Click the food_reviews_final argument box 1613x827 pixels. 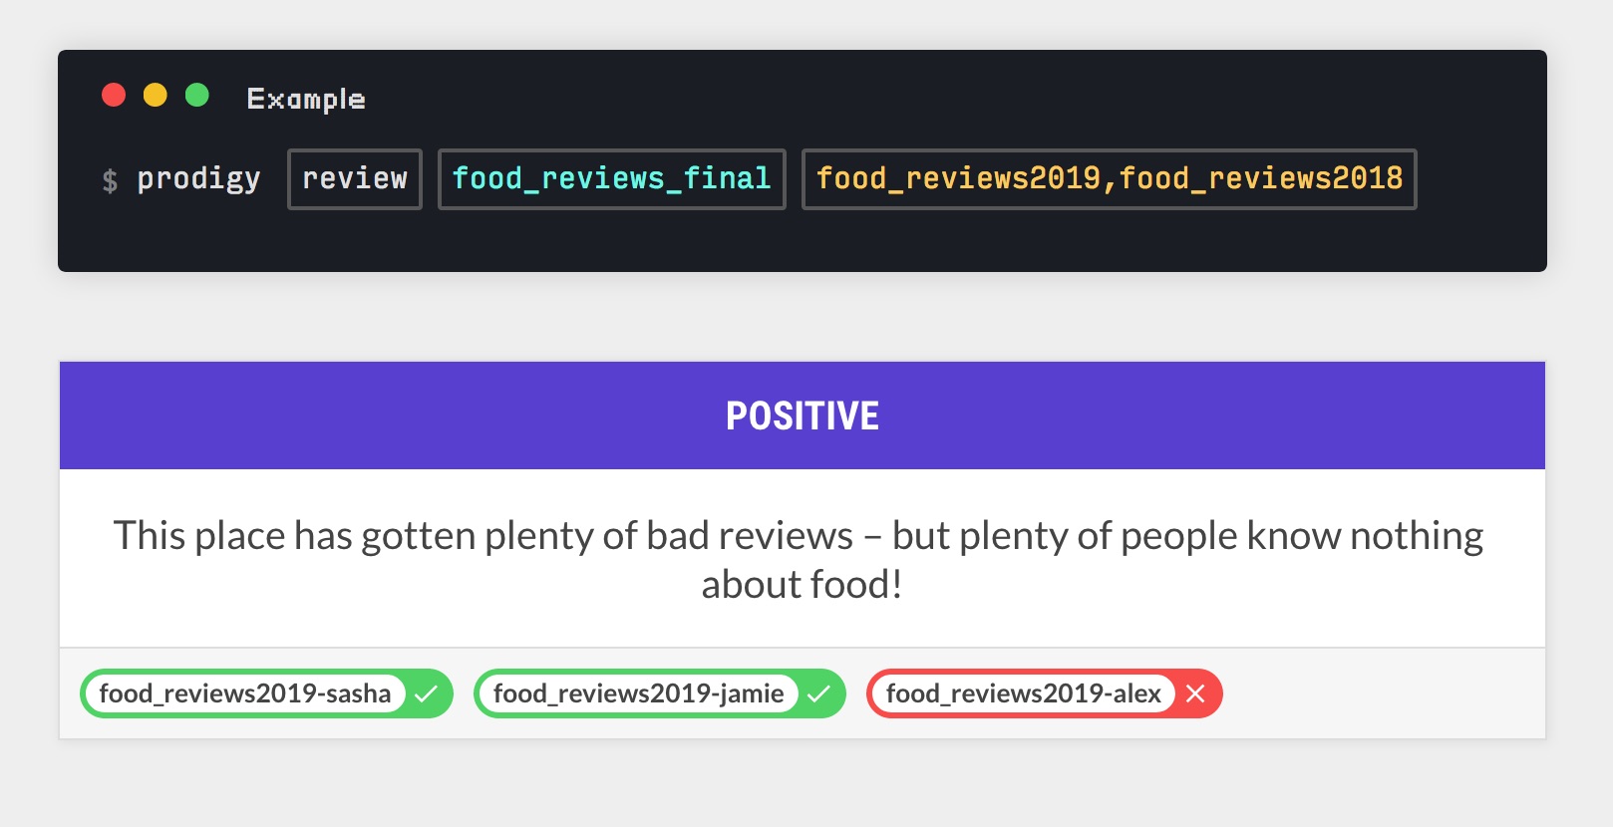[x=612, y=179]
